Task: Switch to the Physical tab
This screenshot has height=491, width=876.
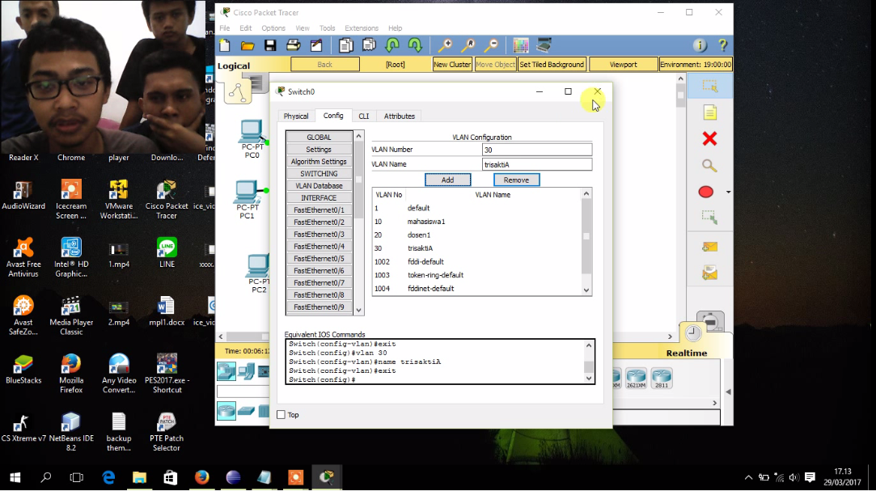Action: 296,116
